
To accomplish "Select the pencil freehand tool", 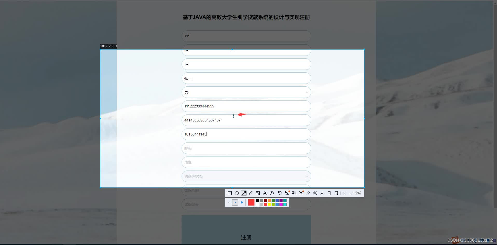I will point(251,193).
